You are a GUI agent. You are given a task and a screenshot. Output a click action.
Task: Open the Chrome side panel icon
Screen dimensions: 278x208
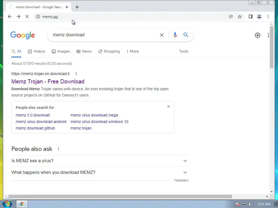(250, 17)
